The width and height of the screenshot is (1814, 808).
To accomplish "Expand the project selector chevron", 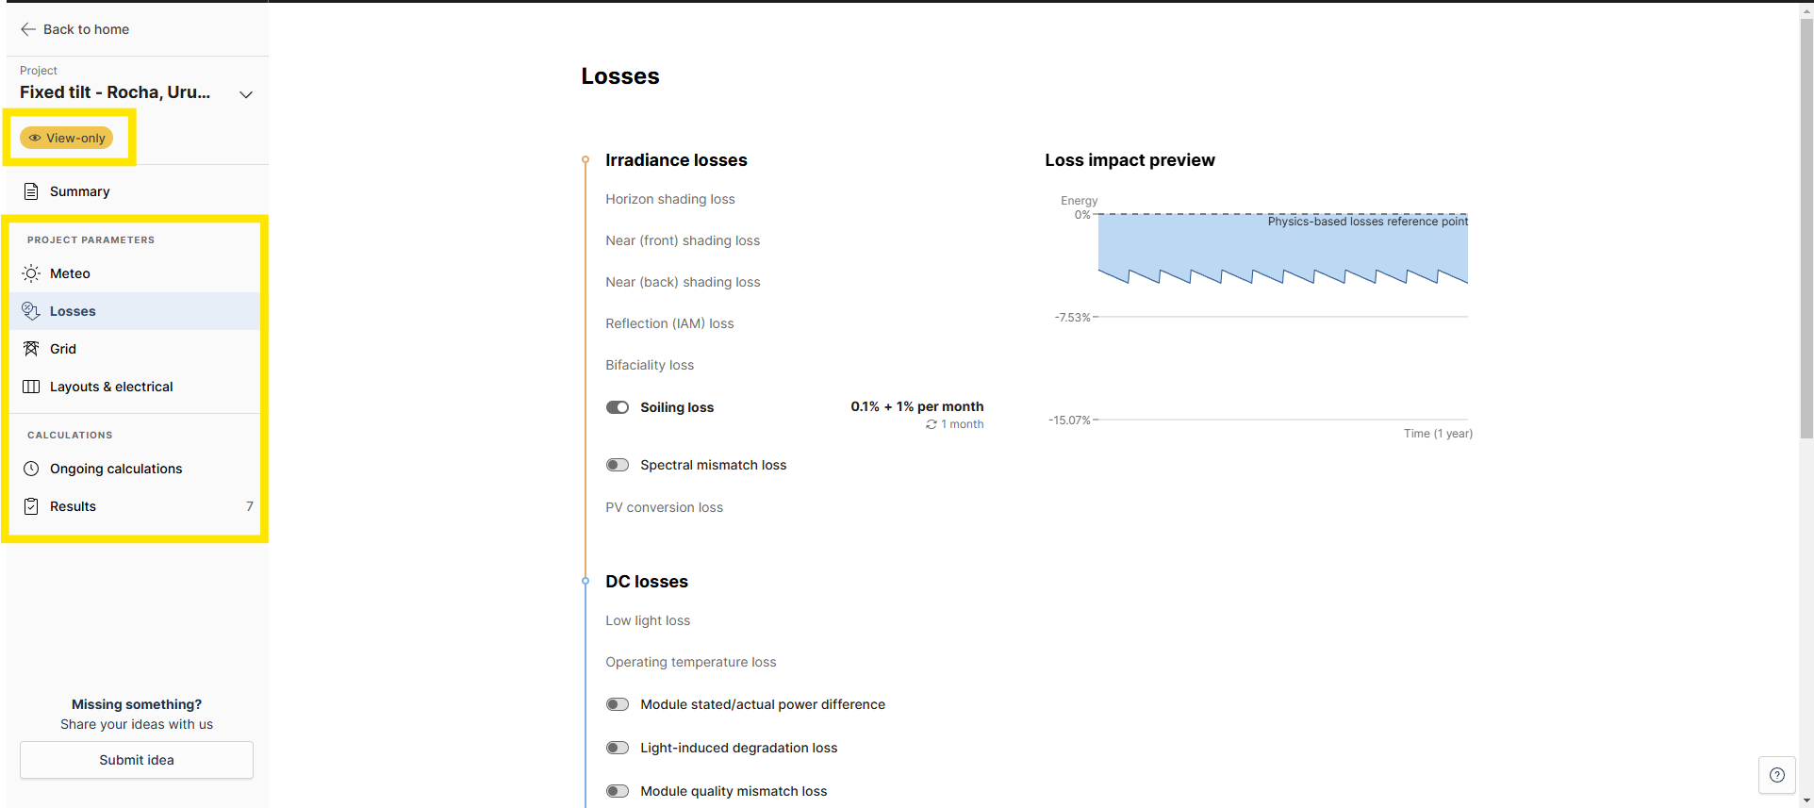I will [x=246, y=94].
